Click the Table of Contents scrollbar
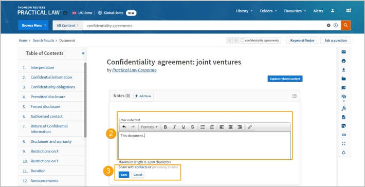 point(85,100)
